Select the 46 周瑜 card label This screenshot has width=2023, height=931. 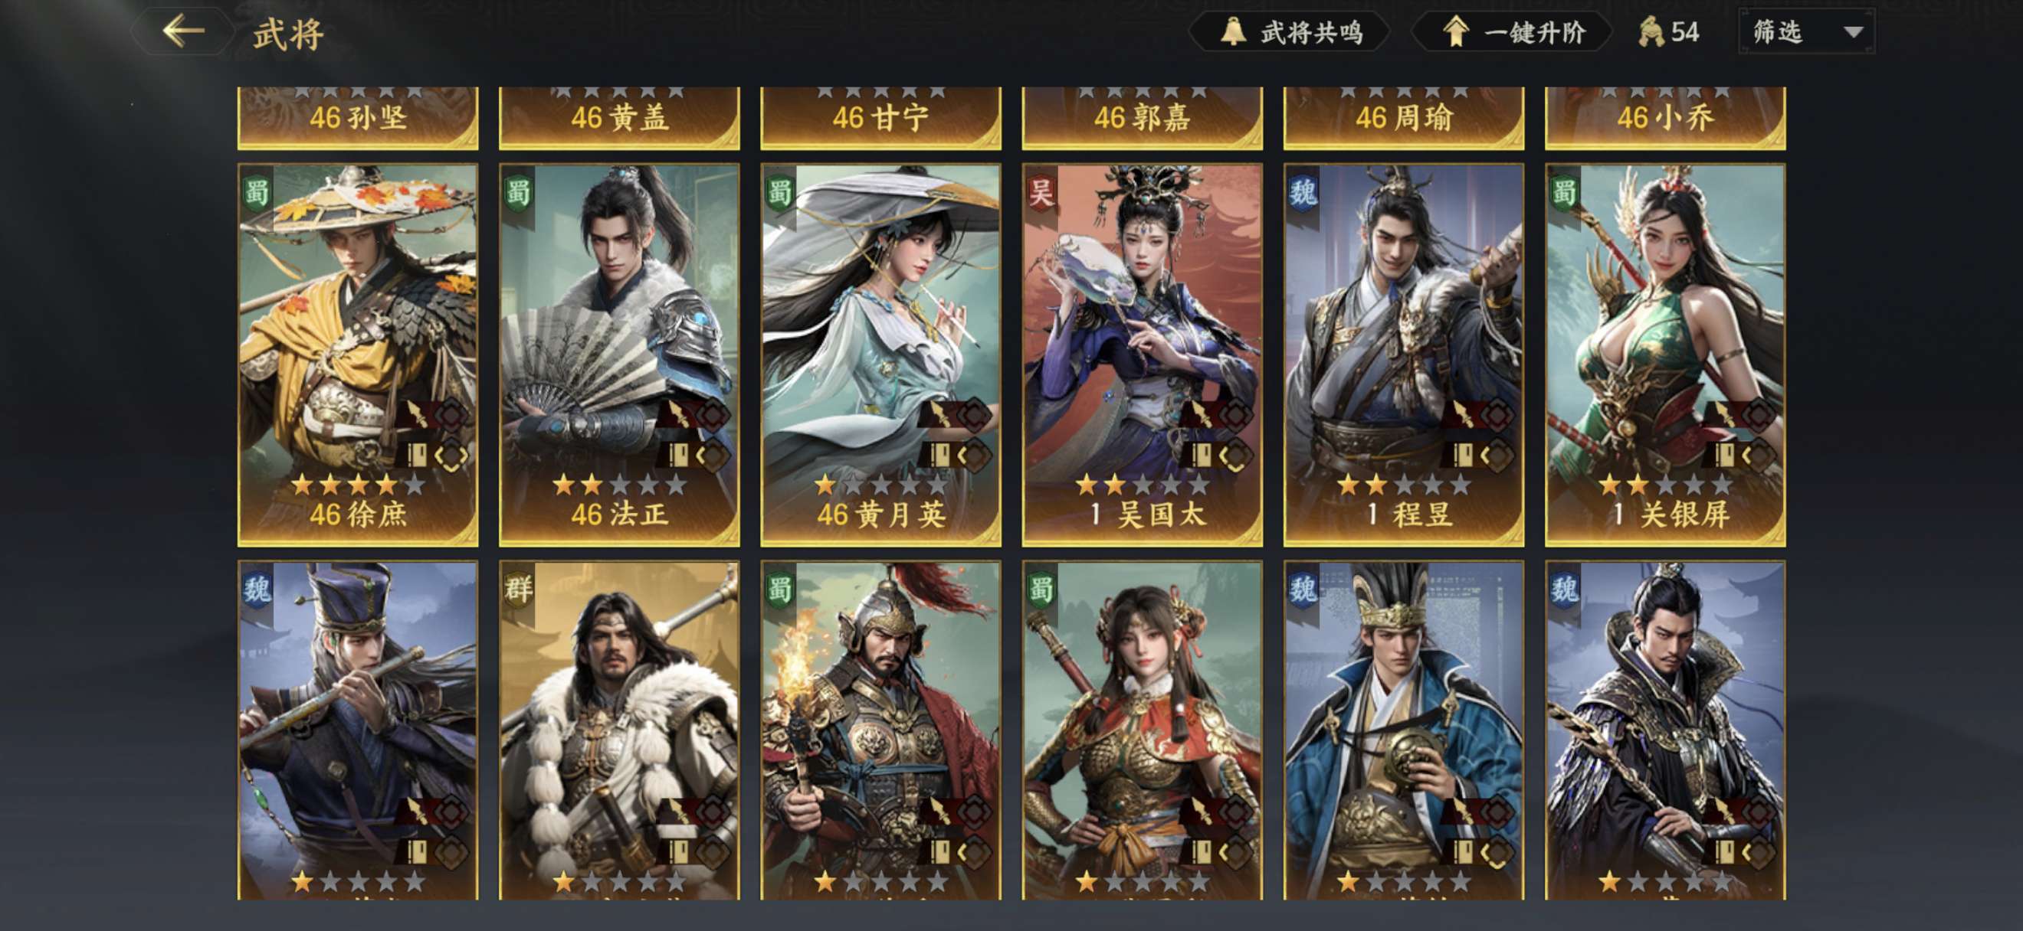pyautogui.click(x=1404, y=118)
